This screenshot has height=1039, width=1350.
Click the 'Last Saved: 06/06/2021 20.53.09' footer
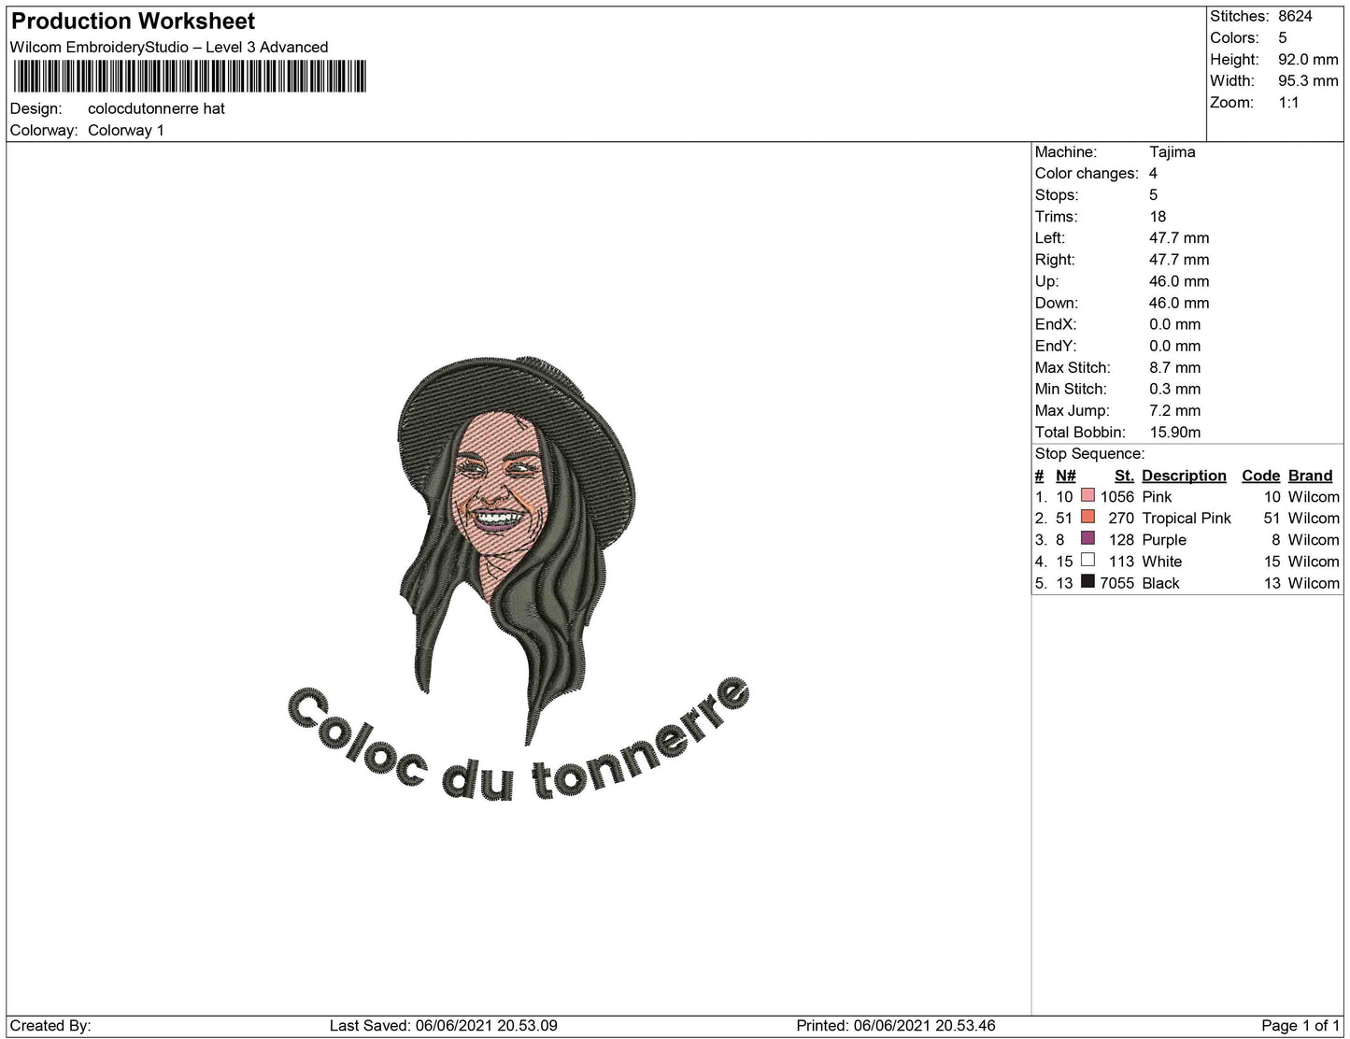(x=443, y=1025)
